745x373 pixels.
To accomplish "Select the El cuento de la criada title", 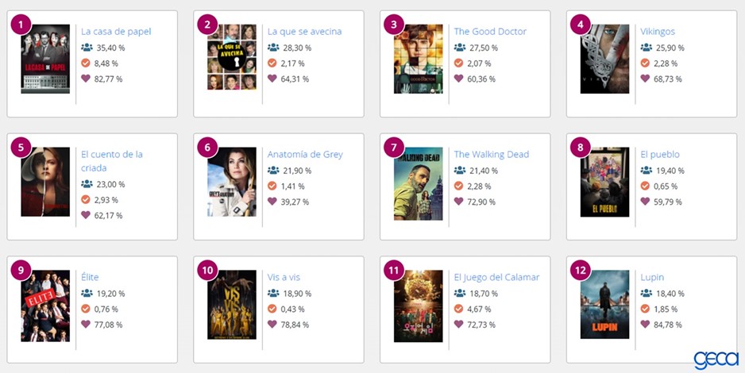I will pos(112,161).
